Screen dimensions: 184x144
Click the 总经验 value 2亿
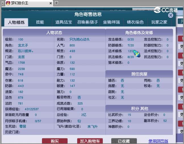pyautogui.click(x=84, y=115)
